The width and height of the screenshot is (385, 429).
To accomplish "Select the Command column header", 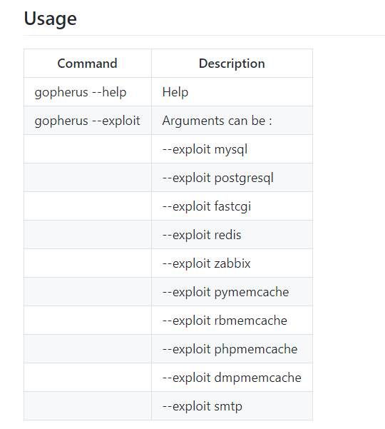I will pos(88,64).
